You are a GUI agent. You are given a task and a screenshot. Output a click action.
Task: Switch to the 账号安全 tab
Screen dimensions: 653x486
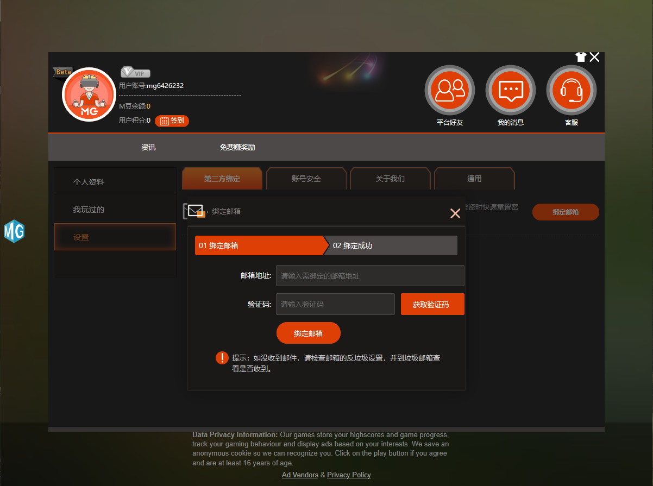coord(306,179)
